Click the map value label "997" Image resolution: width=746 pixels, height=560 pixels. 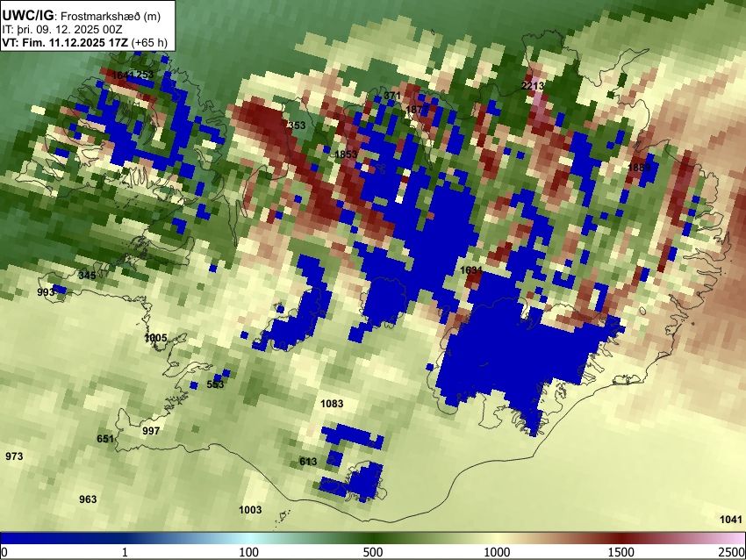[151, 431]
